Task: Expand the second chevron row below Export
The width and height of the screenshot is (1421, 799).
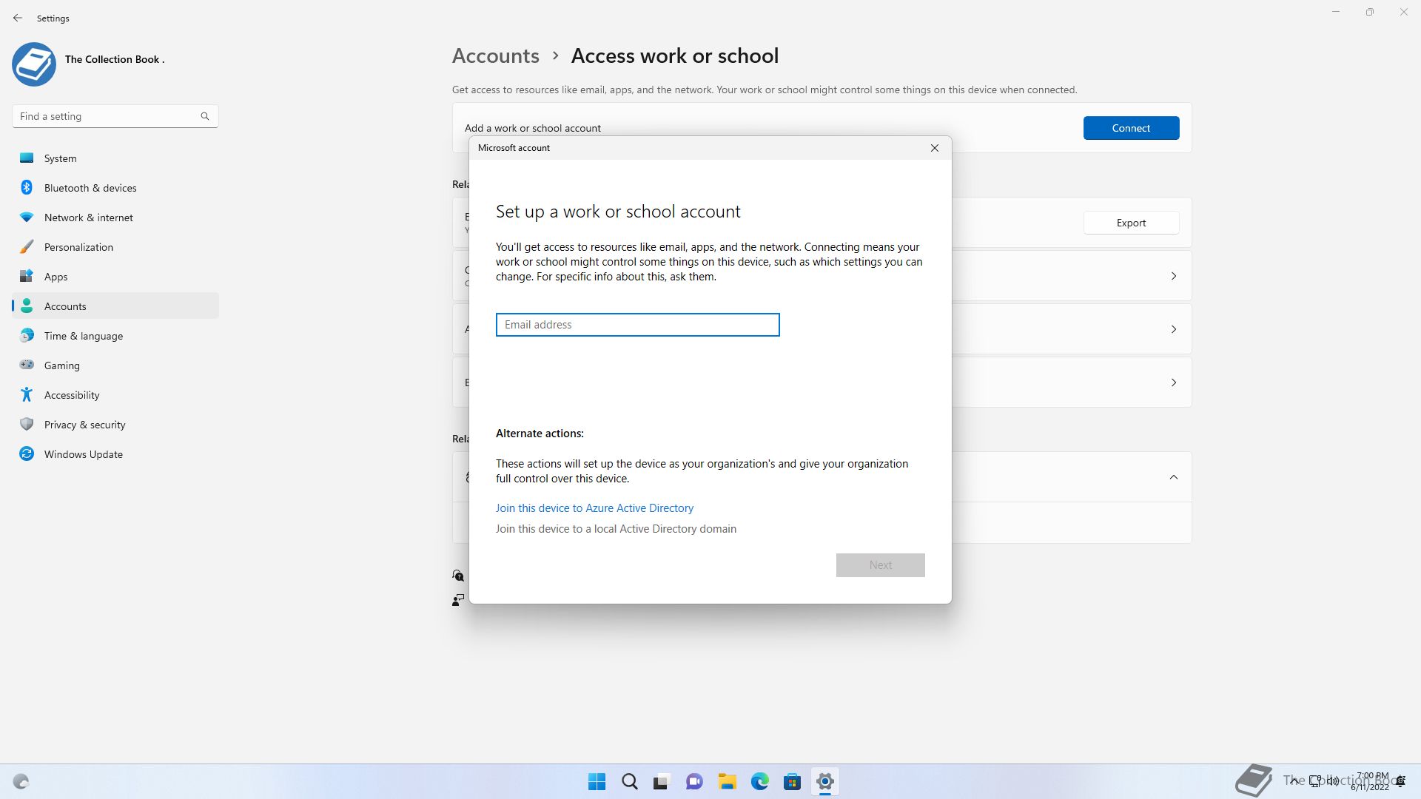Action: click(x=1173, y=329)
